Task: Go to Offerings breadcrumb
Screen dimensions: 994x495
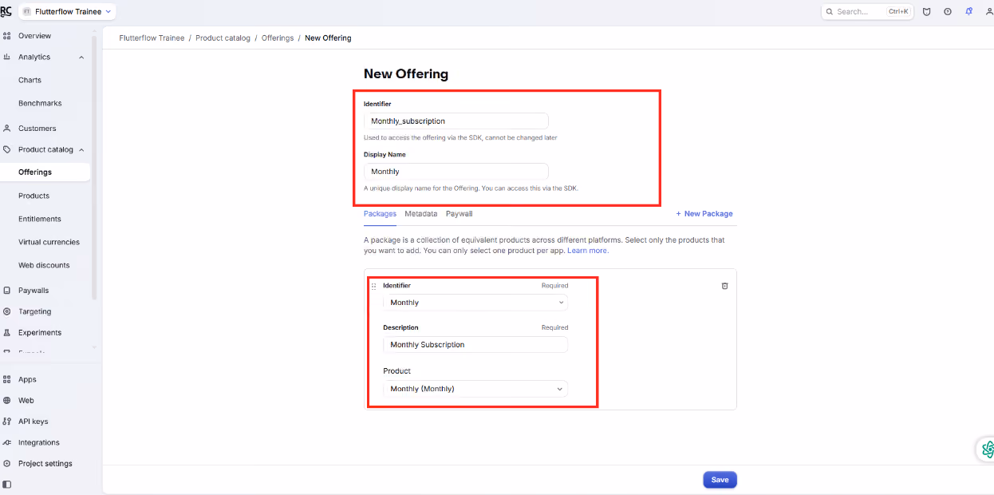Action: [x=278, y=38]
